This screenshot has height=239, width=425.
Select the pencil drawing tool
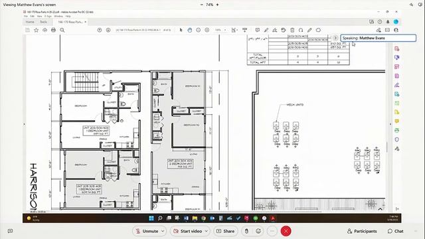click(x=309, y=30)
